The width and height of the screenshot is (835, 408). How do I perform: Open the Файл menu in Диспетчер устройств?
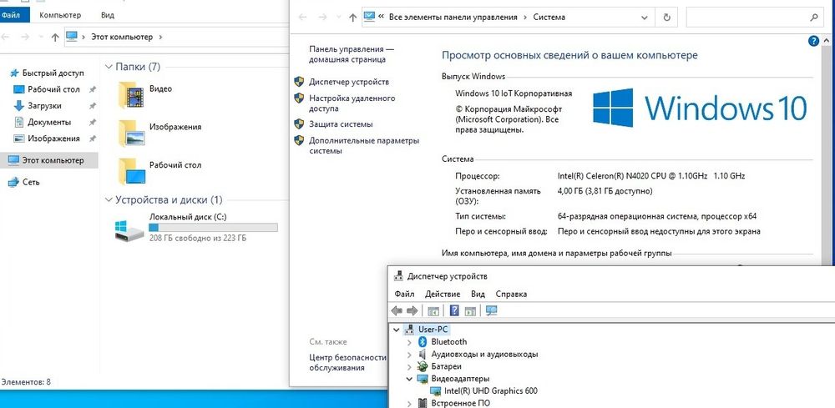(x=404, y=294)
